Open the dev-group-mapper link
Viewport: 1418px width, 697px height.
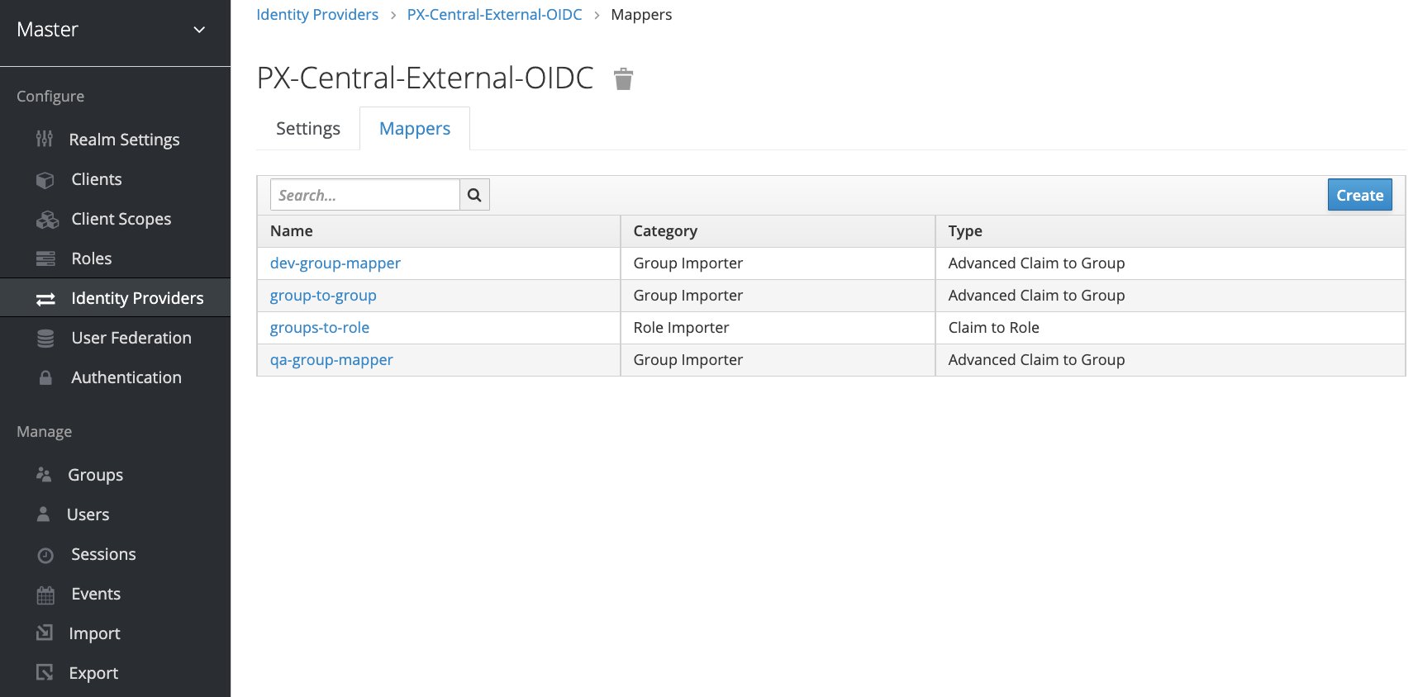click(x=335, y=263)
